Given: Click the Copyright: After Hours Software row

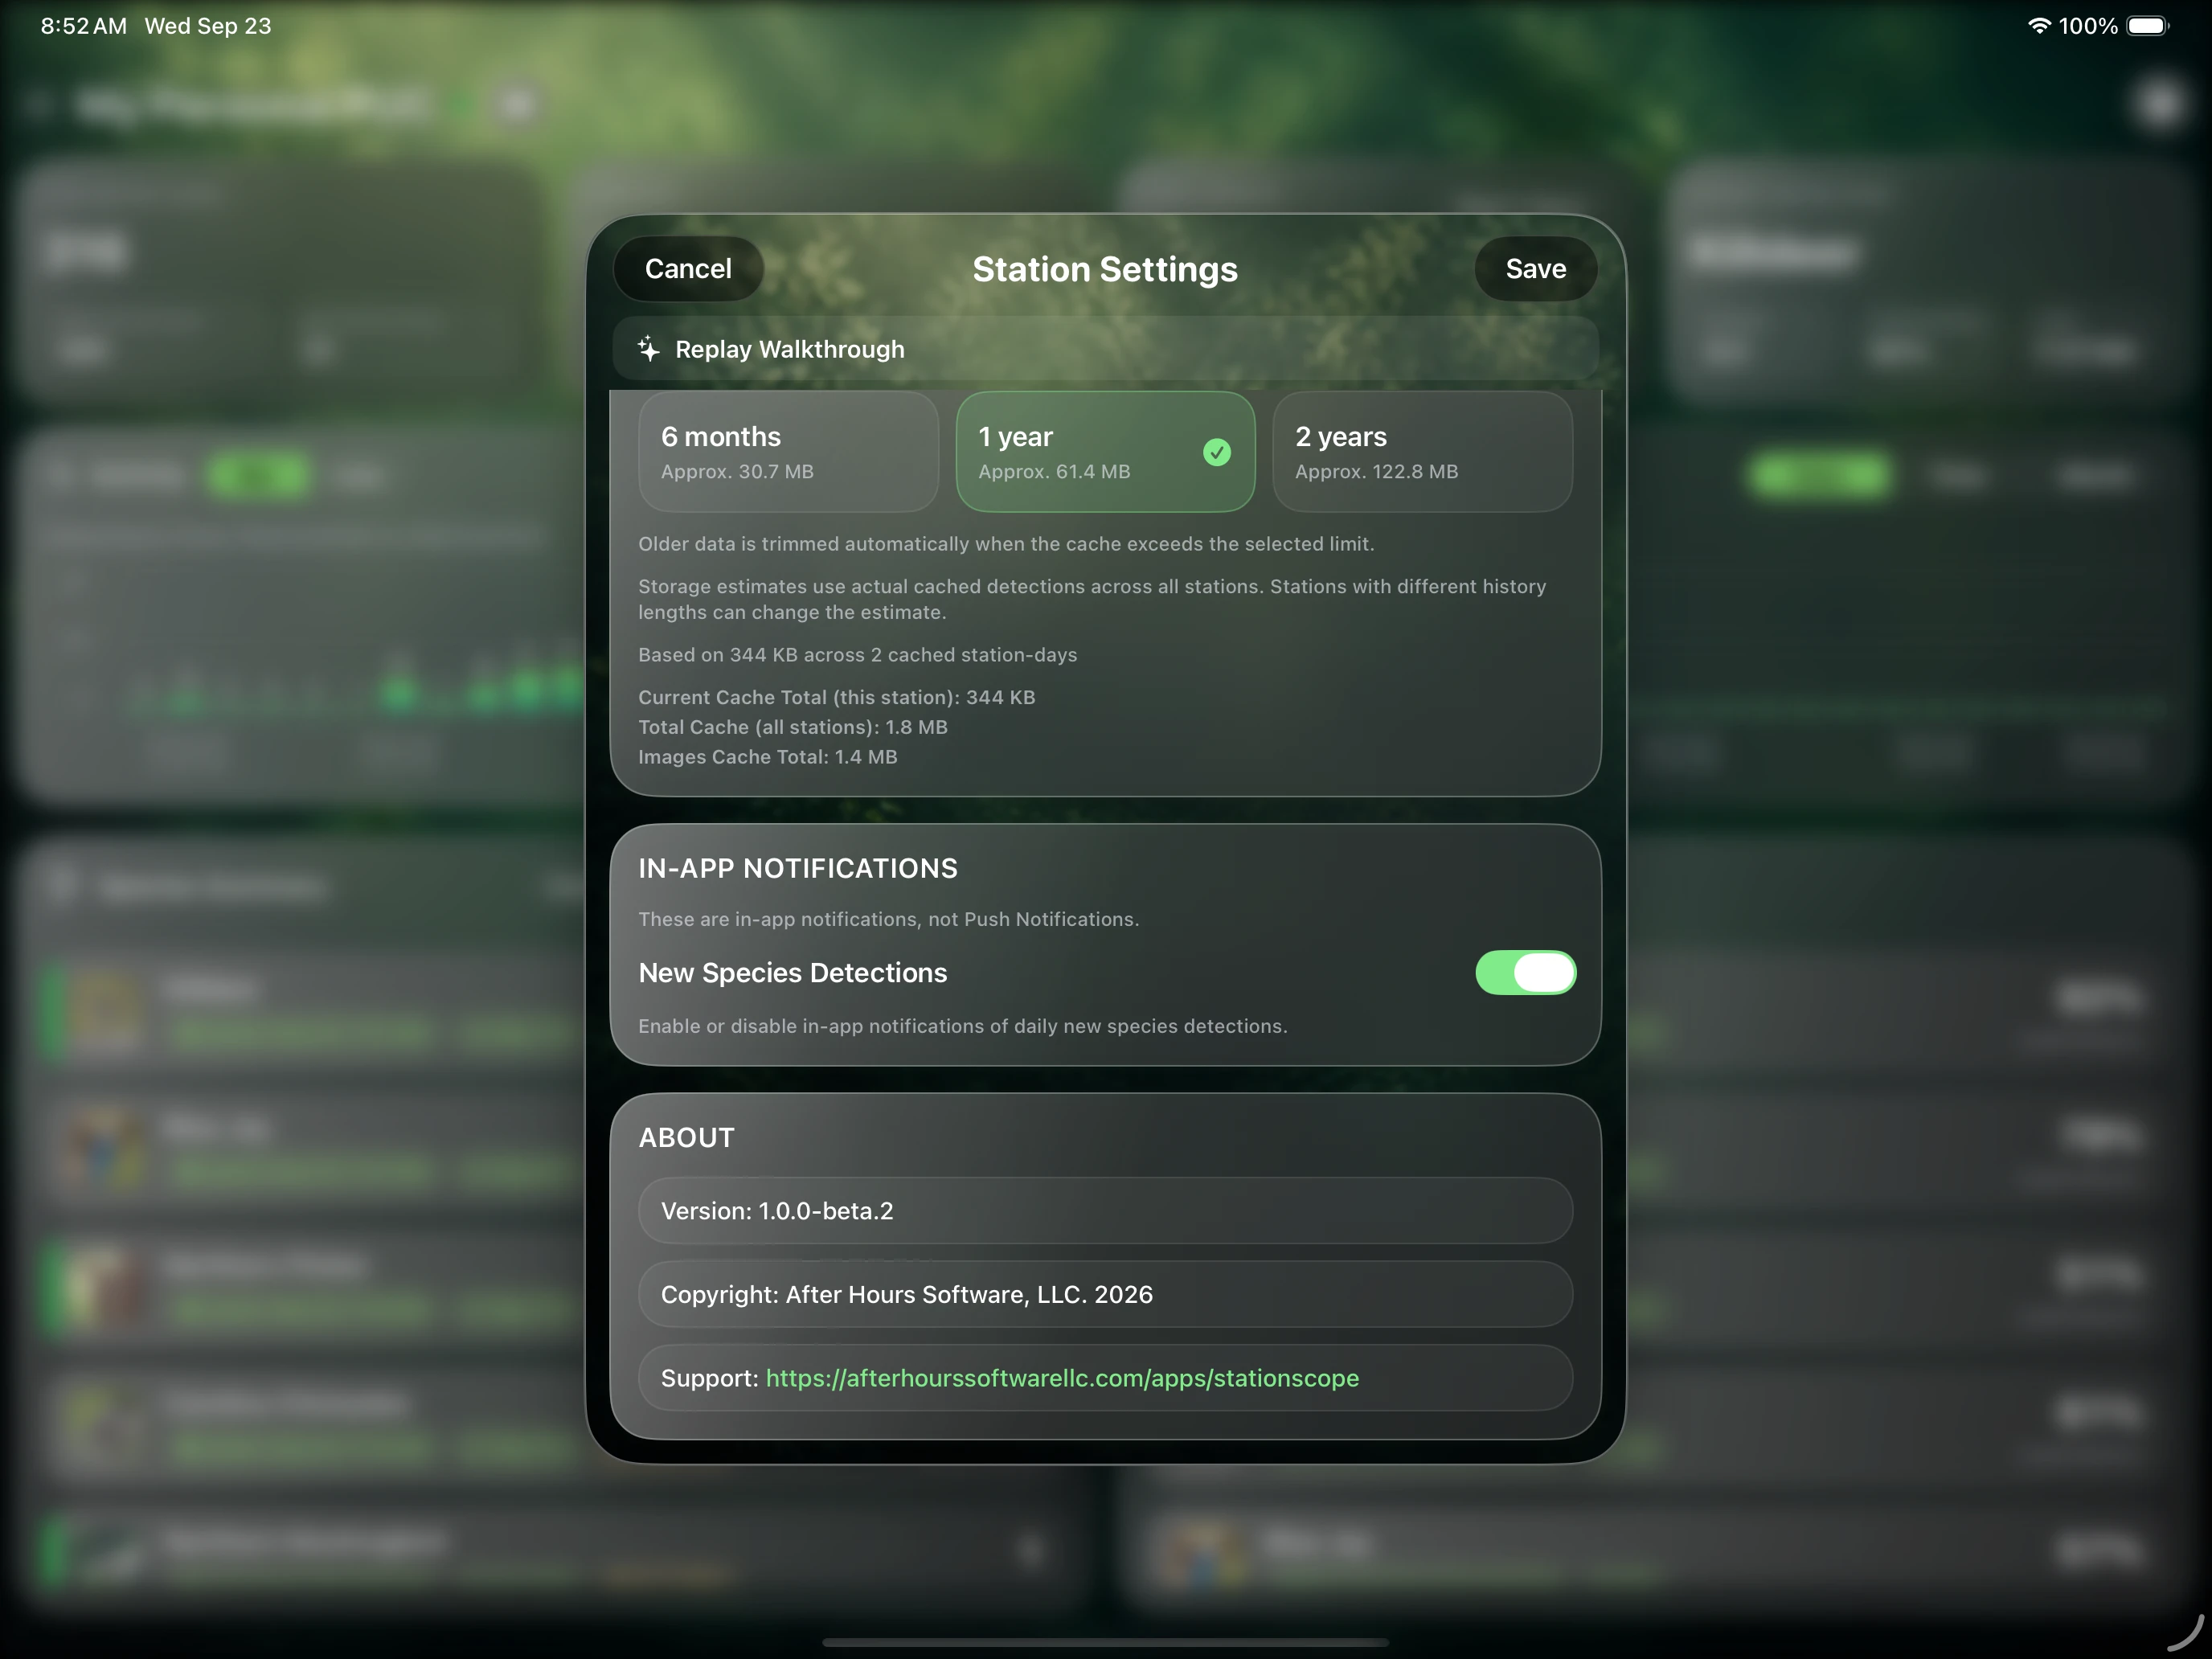Looking at the screenshot, I should coord(1105,1294).
